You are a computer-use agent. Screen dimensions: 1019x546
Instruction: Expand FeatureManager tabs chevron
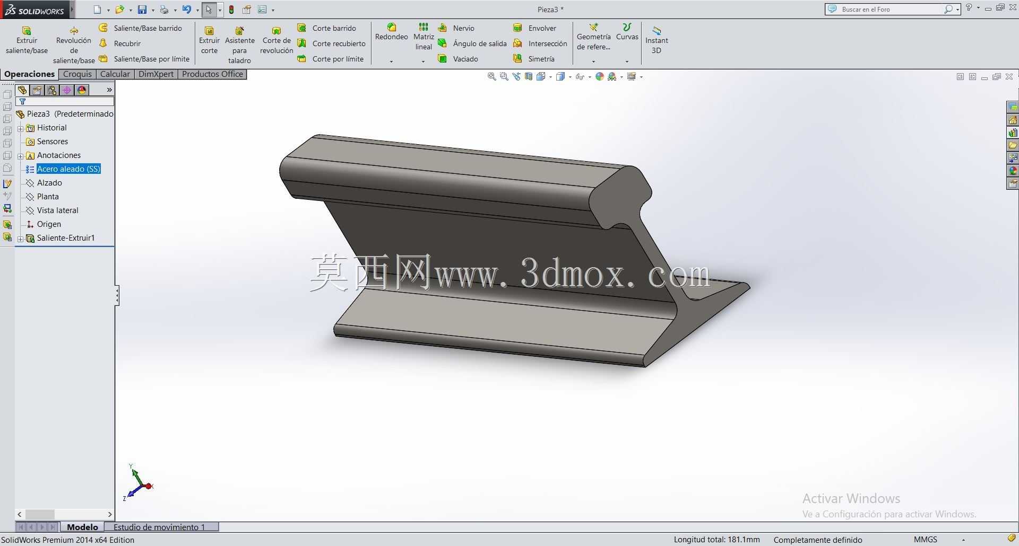coord(109,90)
